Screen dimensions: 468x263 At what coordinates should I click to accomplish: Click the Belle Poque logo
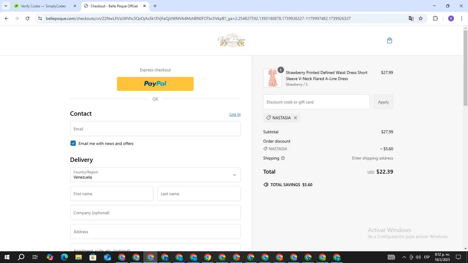coord(232,41)
